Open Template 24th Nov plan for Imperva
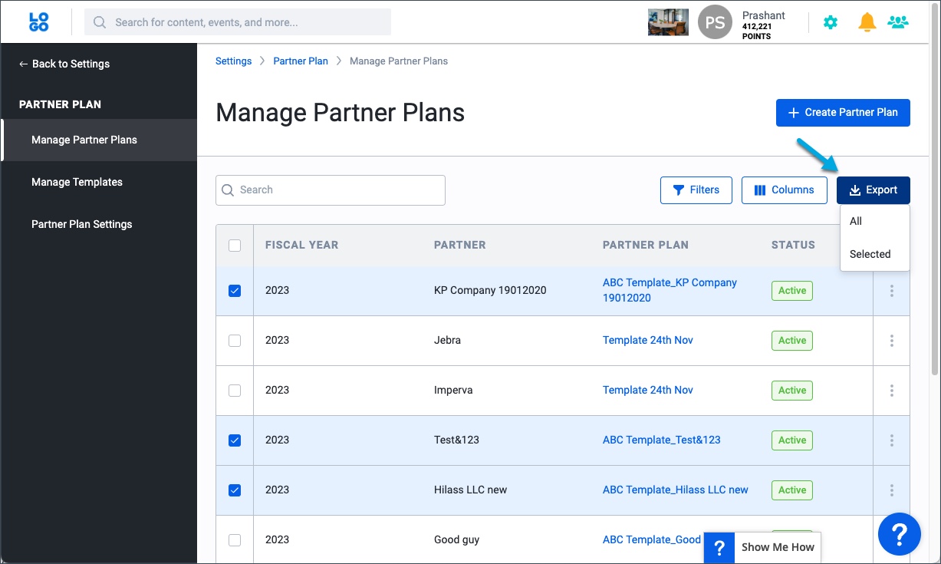941x564 pixels. [648, 390]
